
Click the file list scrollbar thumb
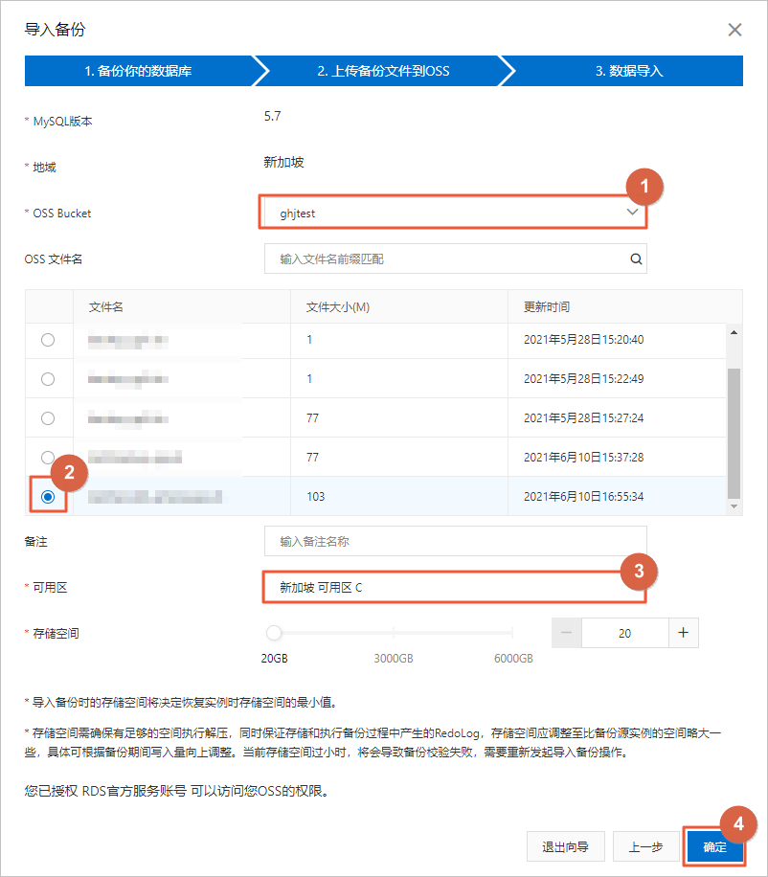[x=734, y=434]
